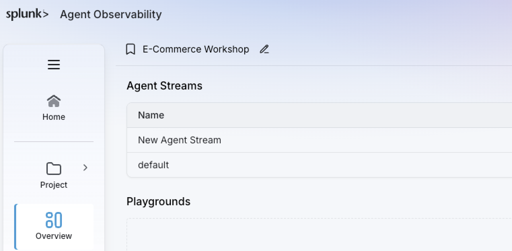Open the hamburger menu in sidebar
512x251 pixels.
click(54, 65)
